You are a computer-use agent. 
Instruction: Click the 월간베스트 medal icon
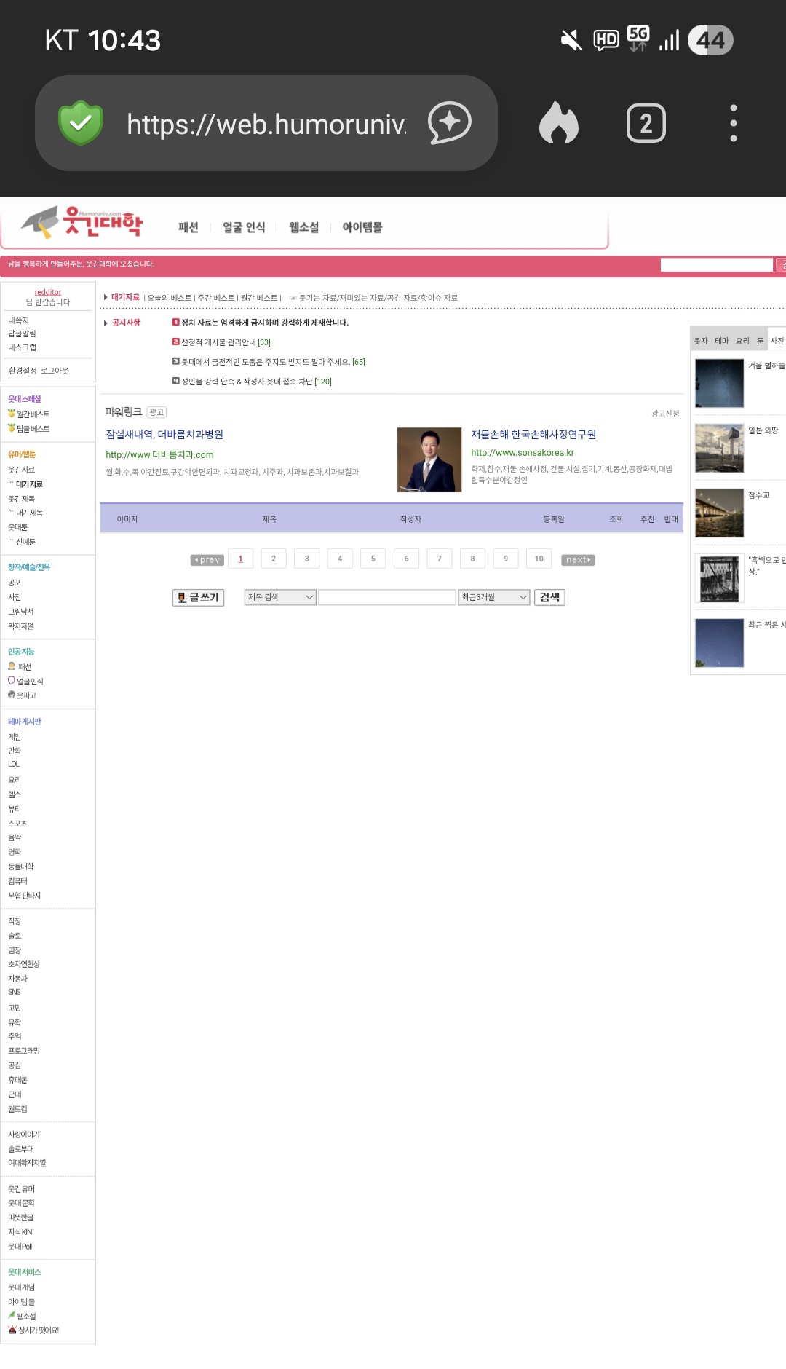(x=12, y=414)
